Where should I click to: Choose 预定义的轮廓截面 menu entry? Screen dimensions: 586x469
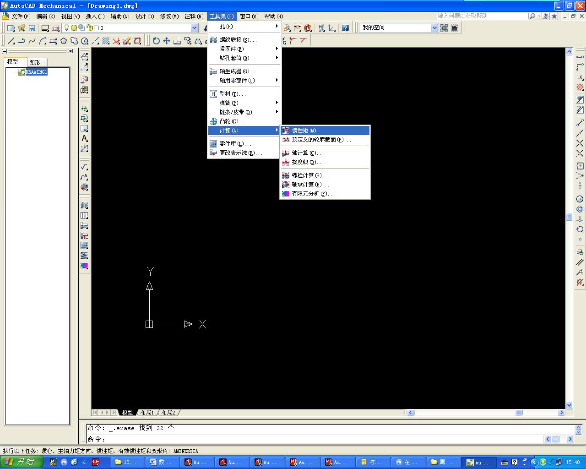[325, 140]
